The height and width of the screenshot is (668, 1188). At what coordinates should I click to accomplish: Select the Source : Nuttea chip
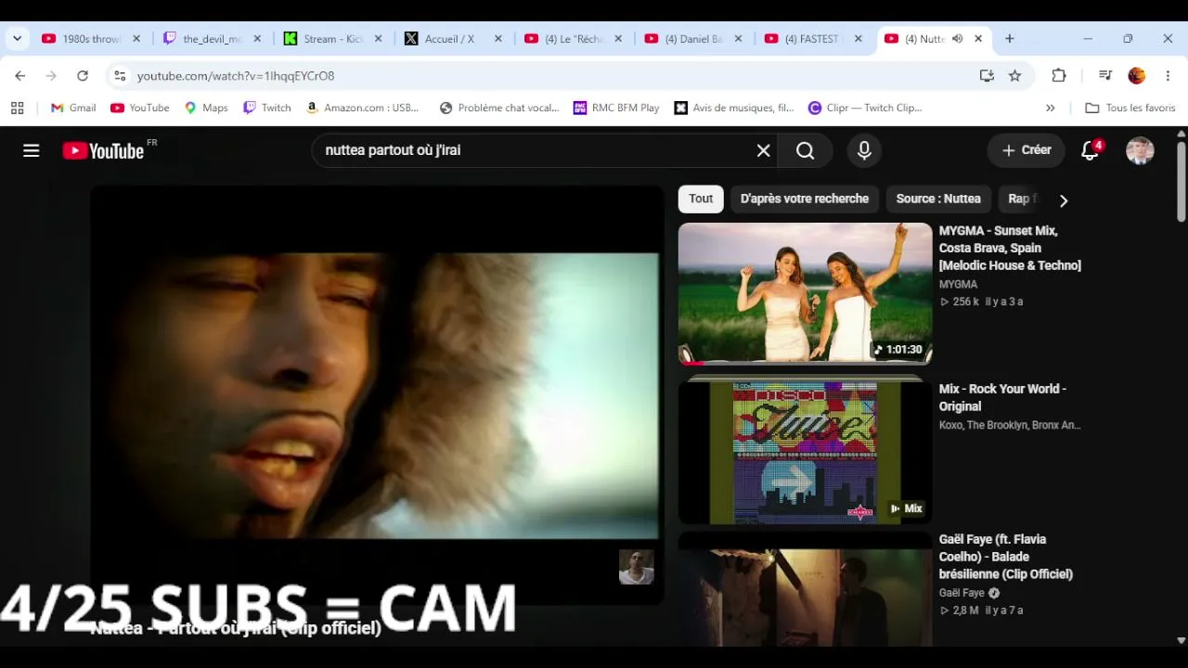click(938, 199)
